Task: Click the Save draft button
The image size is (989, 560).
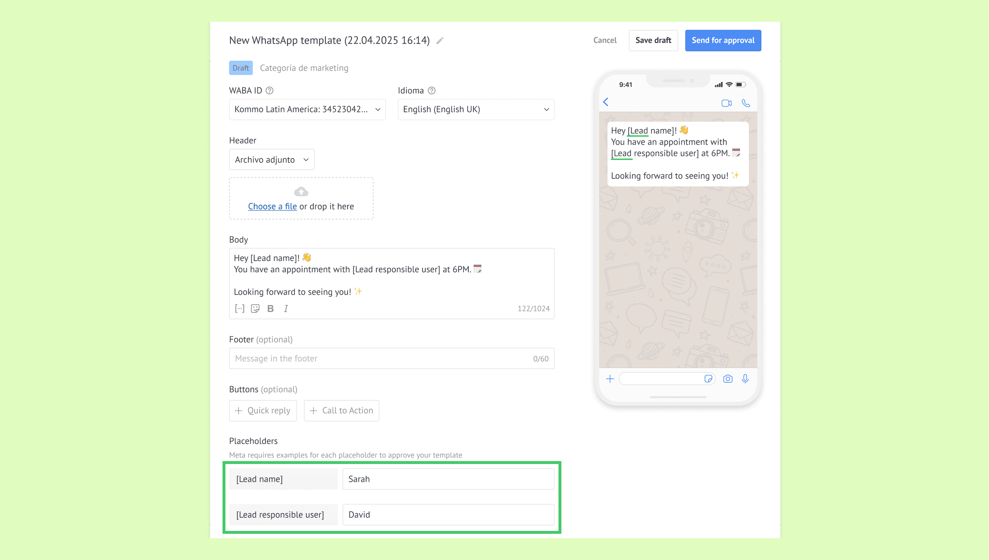Action: point(653,40)
